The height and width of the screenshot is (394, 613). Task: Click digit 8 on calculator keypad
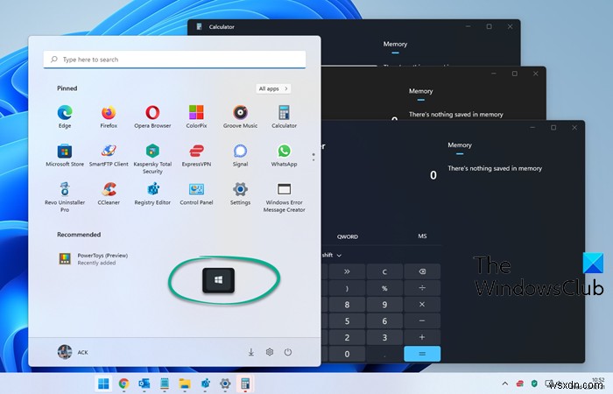[x=347, y=305]
